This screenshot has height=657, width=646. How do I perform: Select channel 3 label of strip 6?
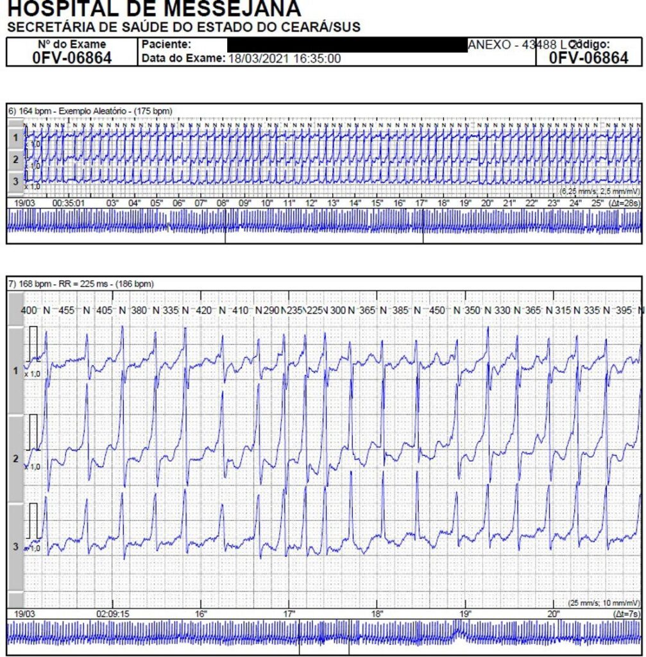tap(15, 182)
